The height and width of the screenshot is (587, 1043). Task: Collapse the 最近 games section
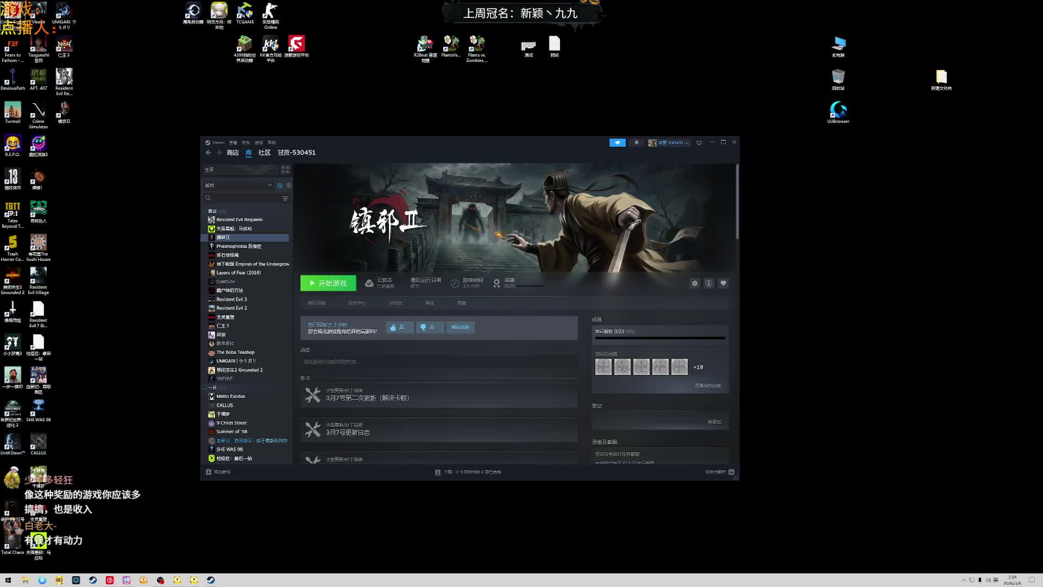coord(205,211)
